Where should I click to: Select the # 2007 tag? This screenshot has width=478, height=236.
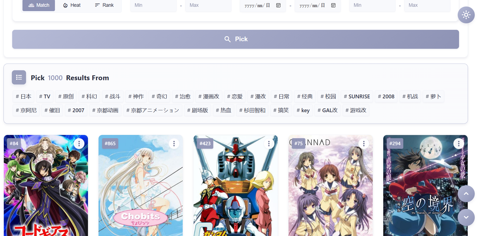[76, 110]
